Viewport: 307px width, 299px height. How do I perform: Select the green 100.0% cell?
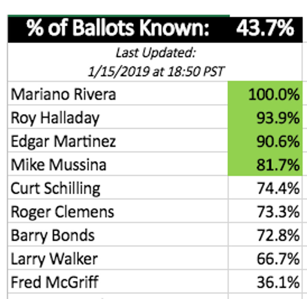click(265, 93)
